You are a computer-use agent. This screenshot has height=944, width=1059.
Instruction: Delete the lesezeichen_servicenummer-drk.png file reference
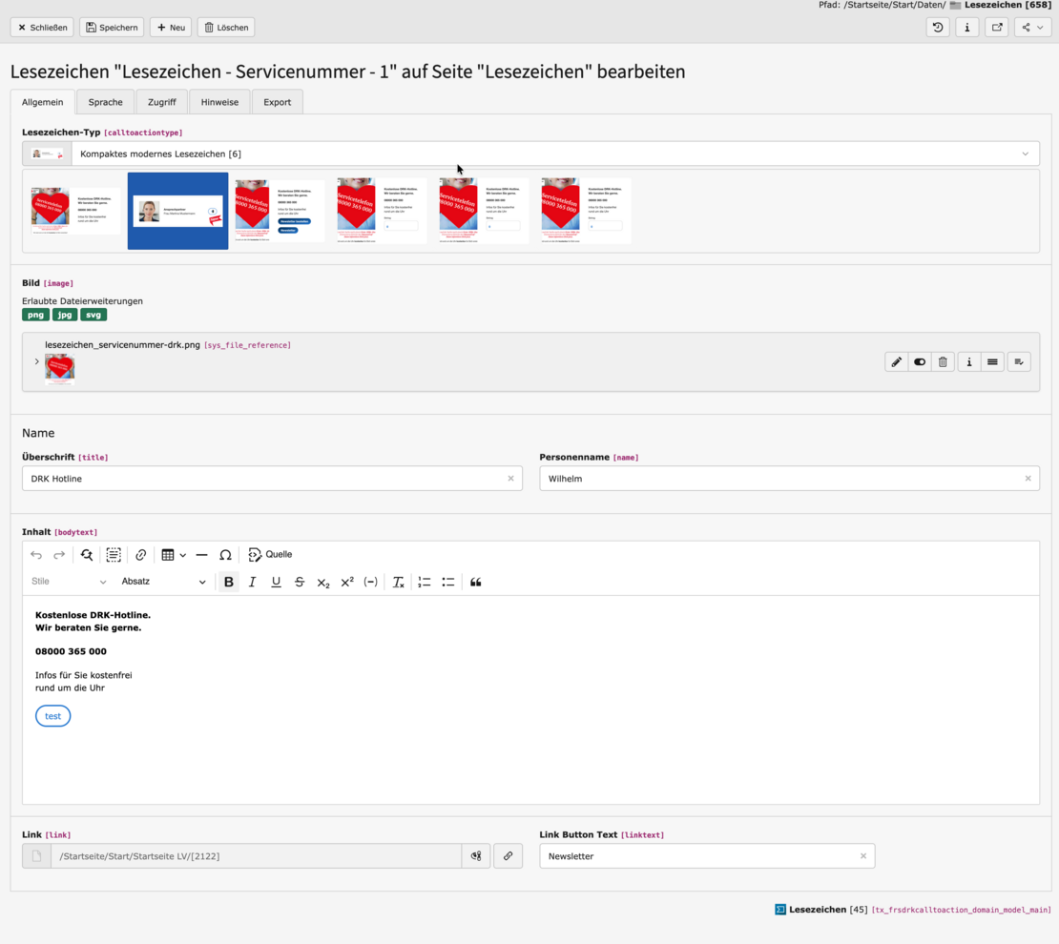point(943,362)
